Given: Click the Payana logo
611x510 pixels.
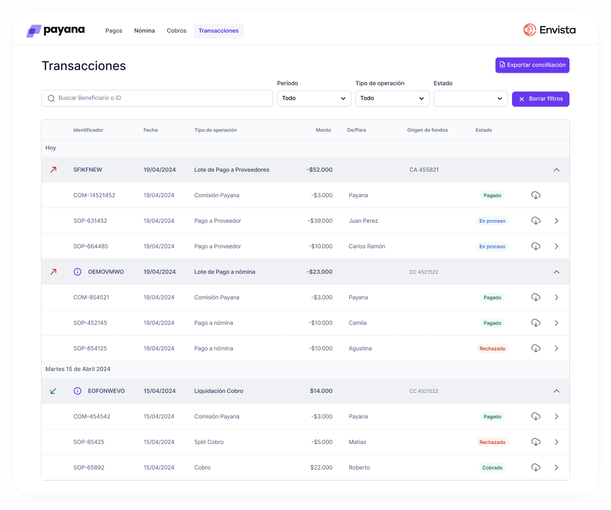Looking at the screenshot, I should tap(55, 30).
